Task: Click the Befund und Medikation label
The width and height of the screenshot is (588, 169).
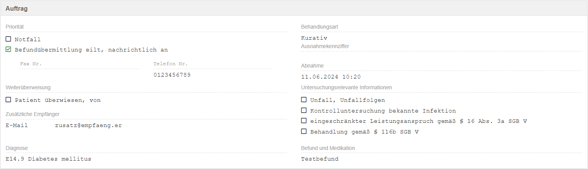Action: [x=328, y=148]
